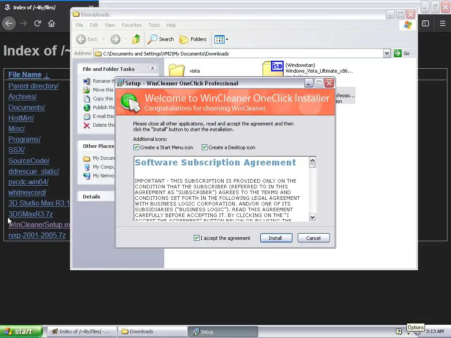
Task: Collapse the File and Folder Tasks panel
Action: (x=152, y=68)
